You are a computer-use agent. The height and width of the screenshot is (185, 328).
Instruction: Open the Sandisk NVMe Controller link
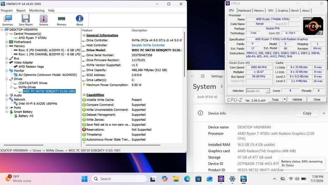(148, 45)
